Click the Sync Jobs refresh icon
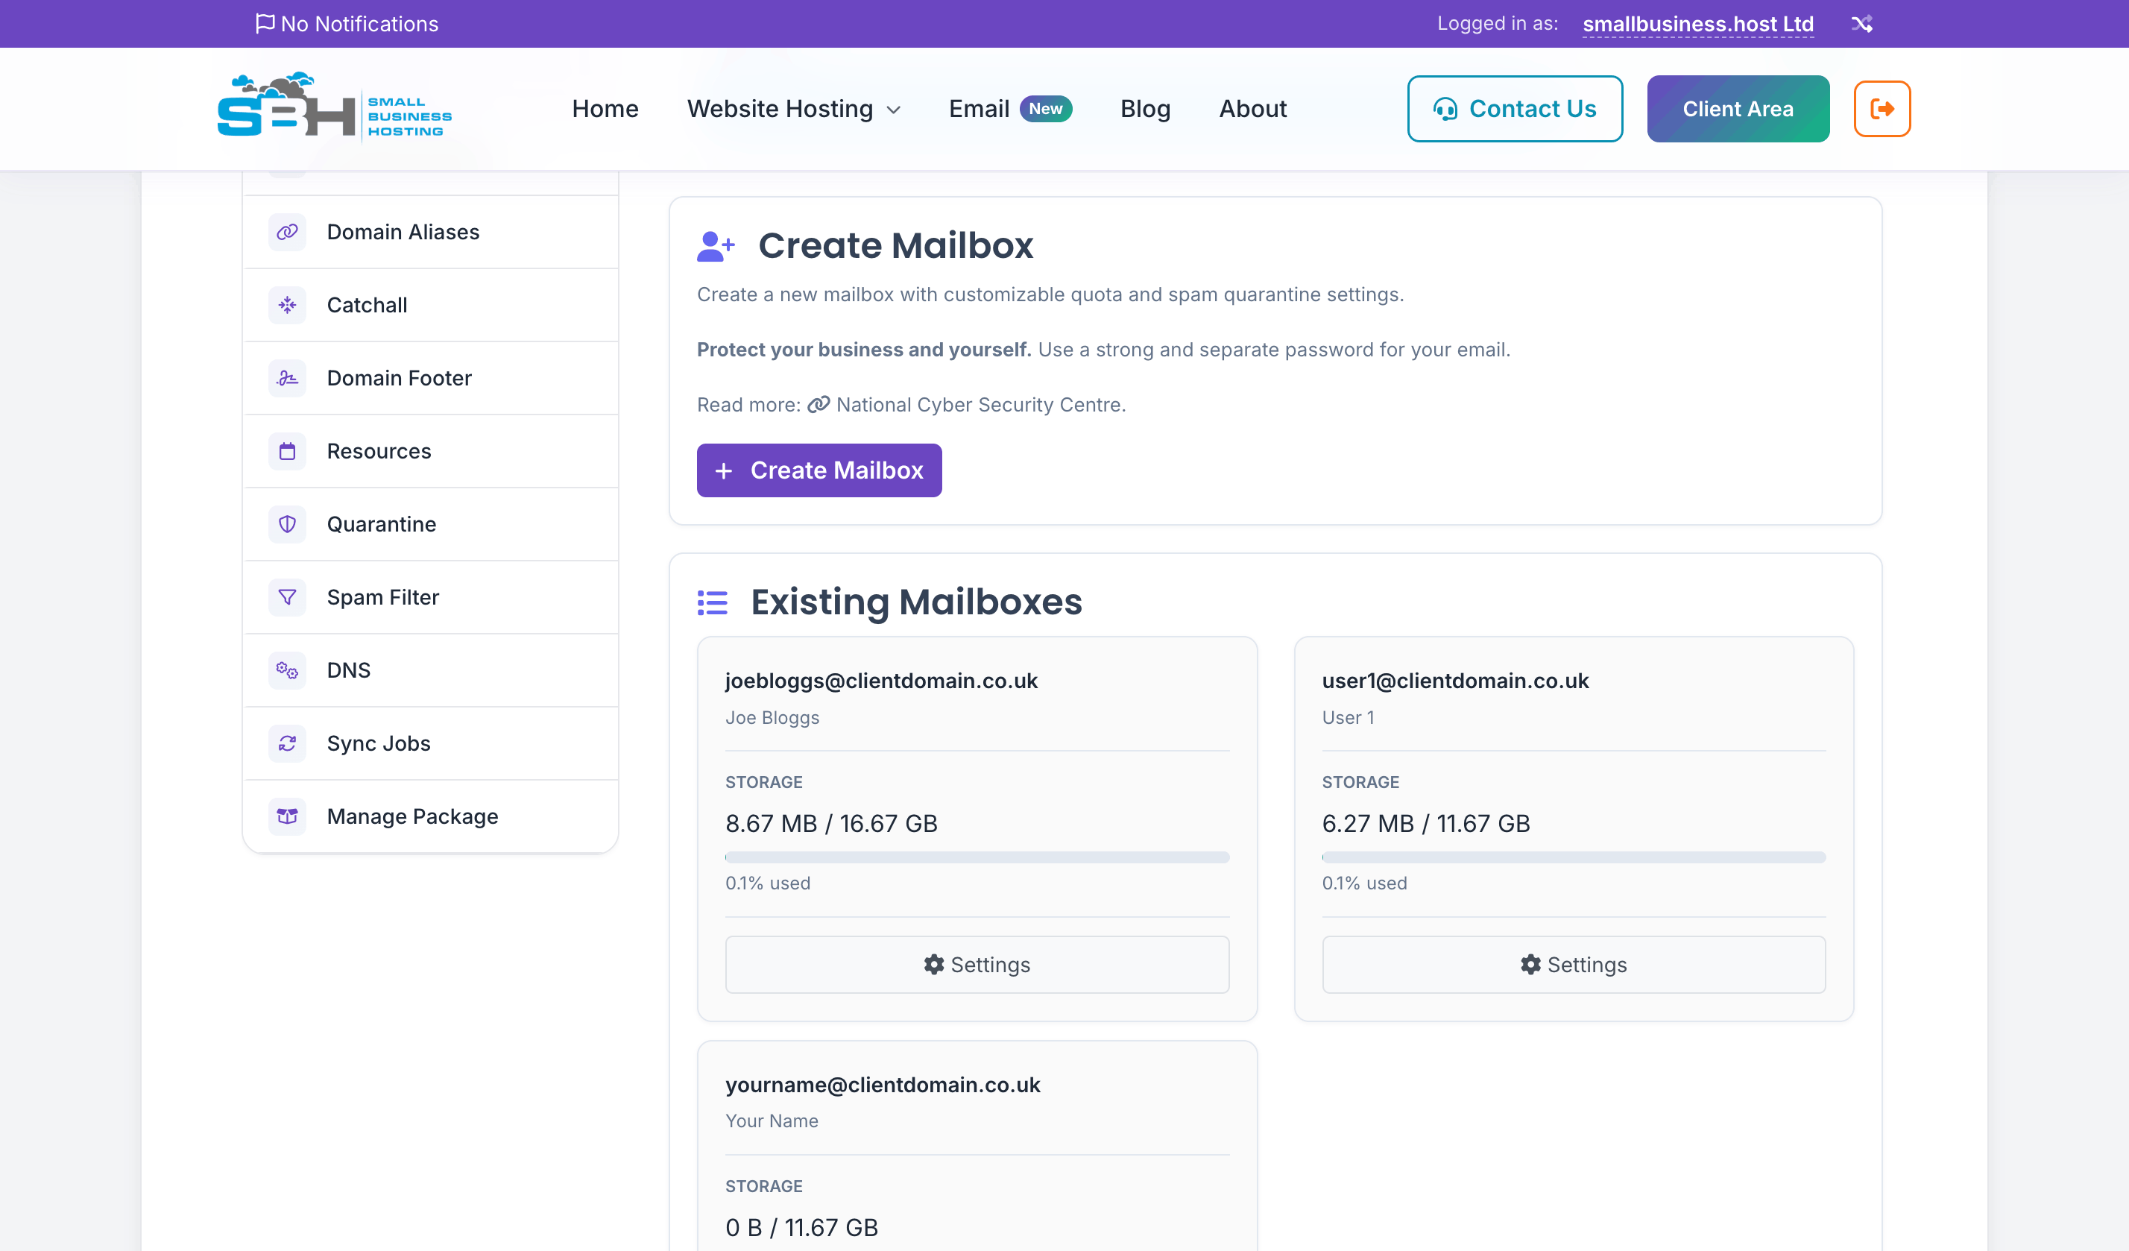The width and height of the screenshot is (2129, 1251). (x=287, y=743)
